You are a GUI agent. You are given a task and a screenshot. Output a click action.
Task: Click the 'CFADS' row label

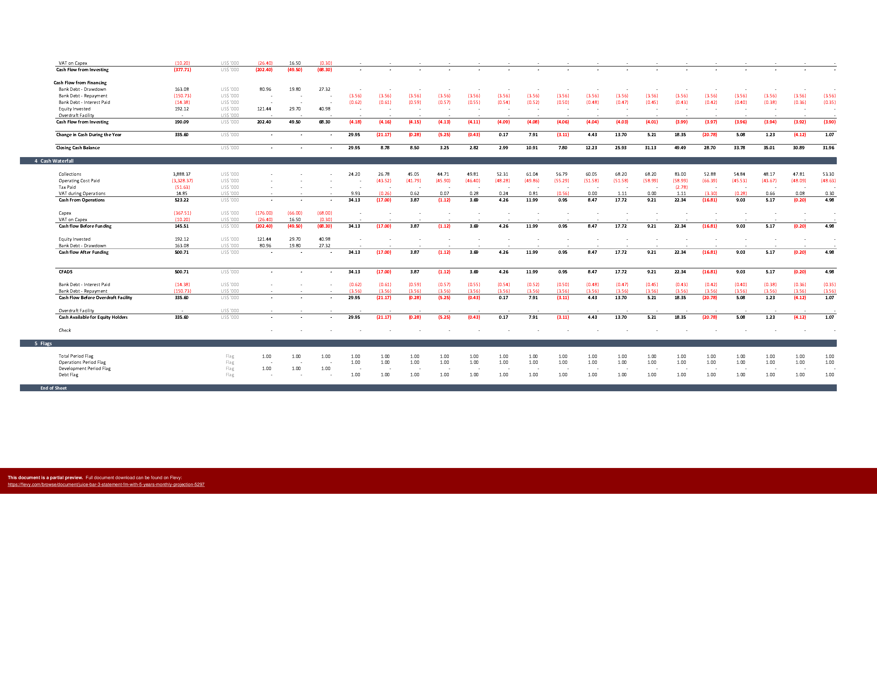click(x=65, y=272)
